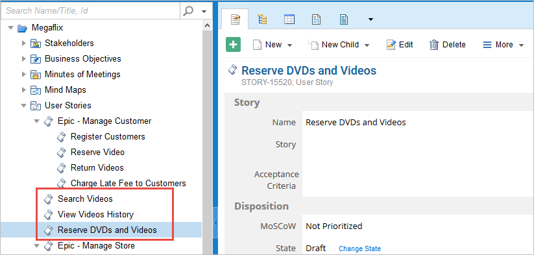Click the green plus add button
The width and height of the screenshot is (534, 255).
click(x=234, y=45)
